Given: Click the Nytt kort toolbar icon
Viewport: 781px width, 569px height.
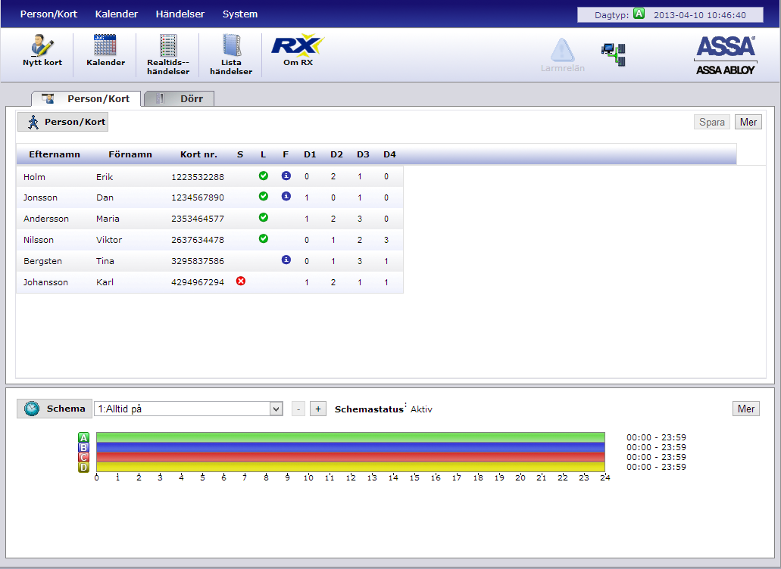Looking at the screenshot, I should 42,47.
